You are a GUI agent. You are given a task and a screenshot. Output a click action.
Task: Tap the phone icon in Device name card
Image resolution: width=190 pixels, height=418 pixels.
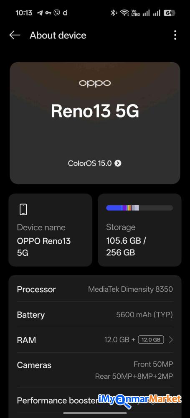pos(23,209)
